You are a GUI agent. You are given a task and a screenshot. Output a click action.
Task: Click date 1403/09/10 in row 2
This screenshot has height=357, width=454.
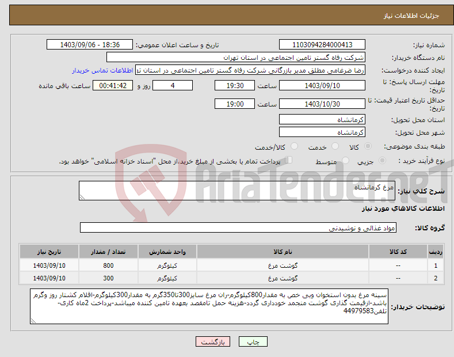click(49, 278)
